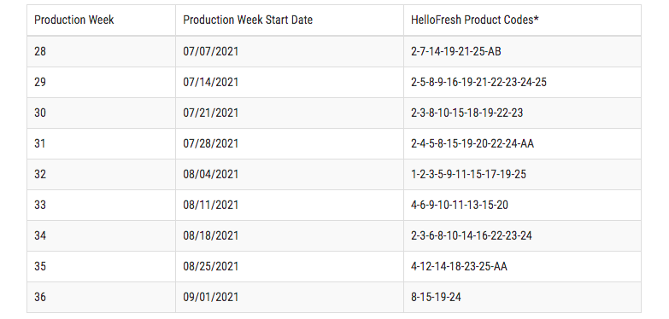Click product codes 4-12-14-18-23-25-AA
The width and height of the screenshot is (669, 319).
point(459,266)
